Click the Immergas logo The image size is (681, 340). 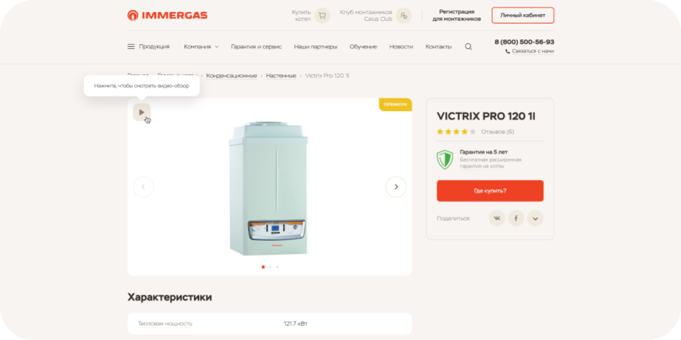[x=167, y=15]
